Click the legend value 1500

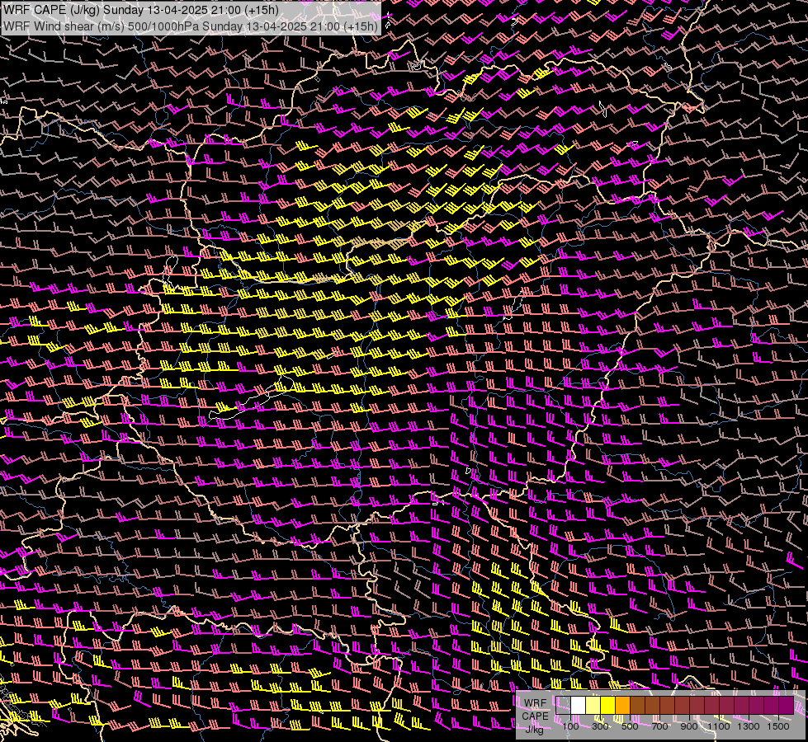click(778, 726)
